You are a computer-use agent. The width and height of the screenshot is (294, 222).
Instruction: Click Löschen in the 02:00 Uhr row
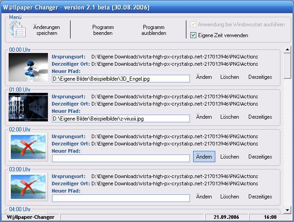(x=230, y=156)
